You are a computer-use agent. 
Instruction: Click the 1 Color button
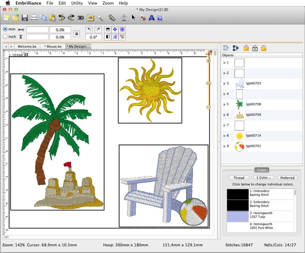(x=263, y=178)
